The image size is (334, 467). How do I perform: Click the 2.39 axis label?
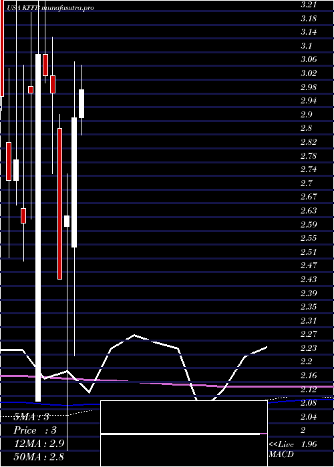pyautogui.click(x=309, y=294)
